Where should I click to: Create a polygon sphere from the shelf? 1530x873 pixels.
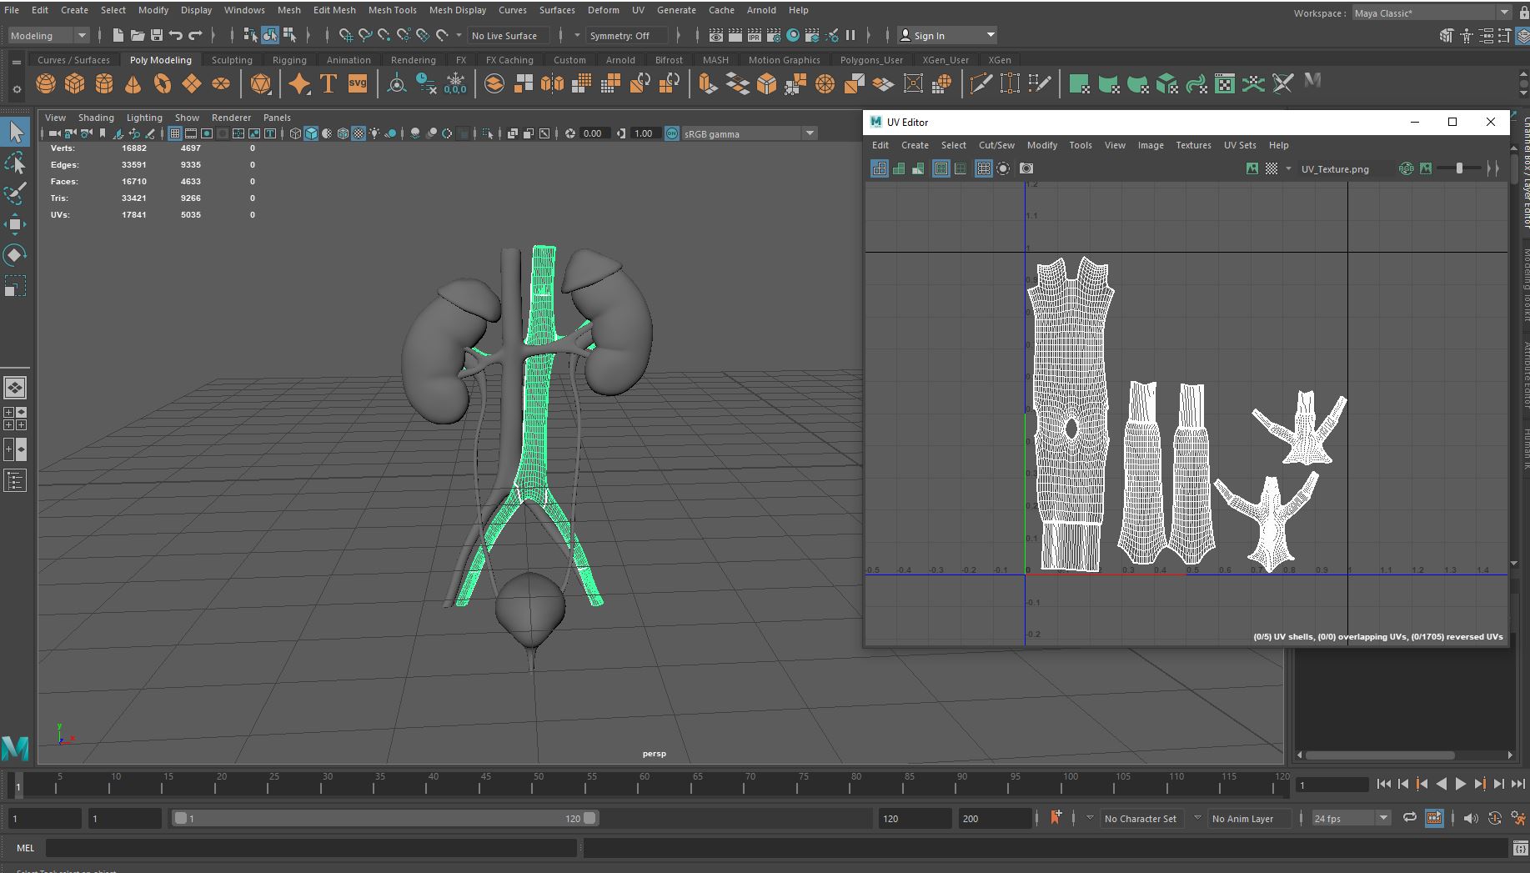46,84
